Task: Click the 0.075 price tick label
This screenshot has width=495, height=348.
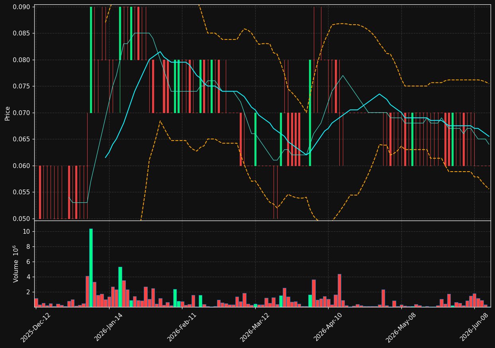Action: pyautogui.click(x=22, y=86)
